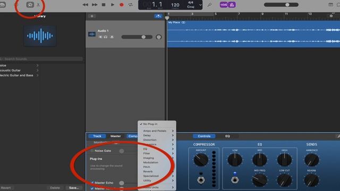Click the Library waveform patch thumbnail
340x191 pixels.
pos(40,36)
